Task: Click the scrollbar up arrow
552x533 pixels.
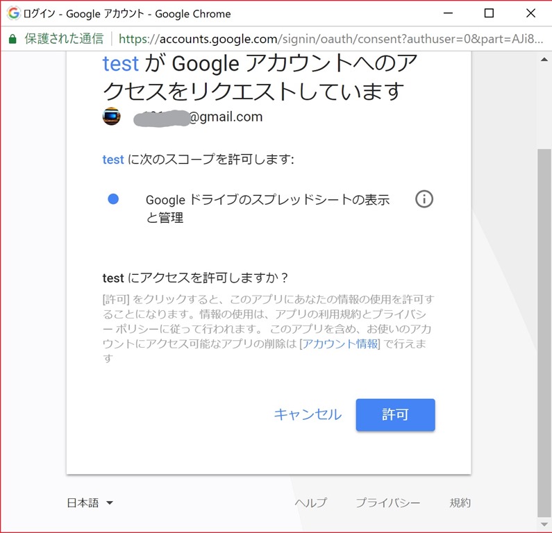Action: click(544, 60)
